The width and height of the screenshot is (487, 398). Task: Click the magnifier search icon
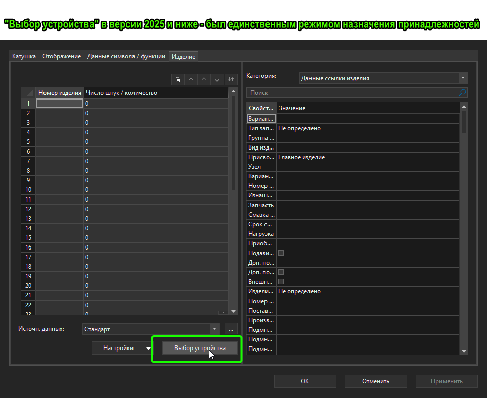click(462, 93)
